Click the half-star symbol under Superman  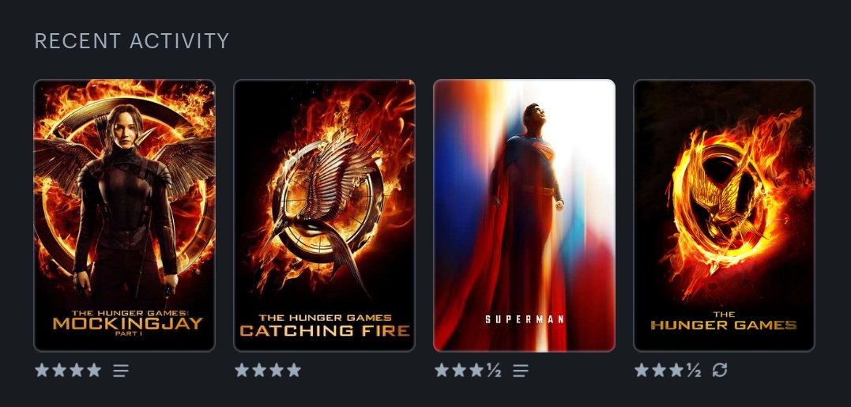coord(493,370)
